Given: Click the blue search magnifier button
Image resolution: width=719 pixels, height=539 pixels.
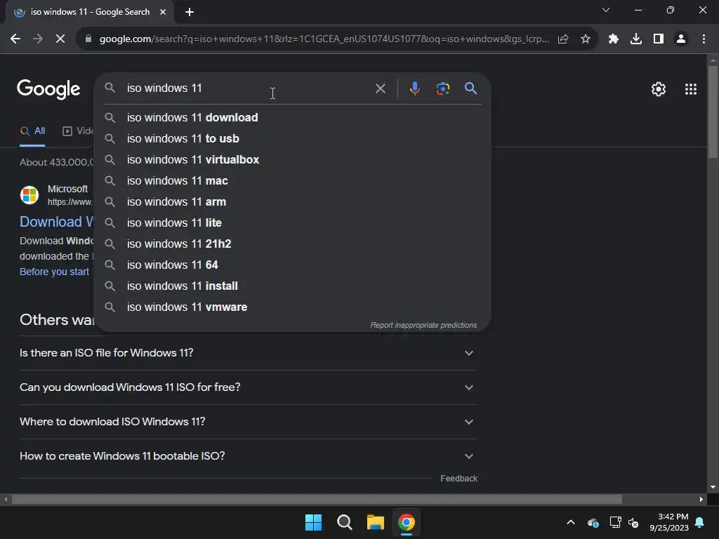Looking at the screenshot, I should click(x=471, y=88).
